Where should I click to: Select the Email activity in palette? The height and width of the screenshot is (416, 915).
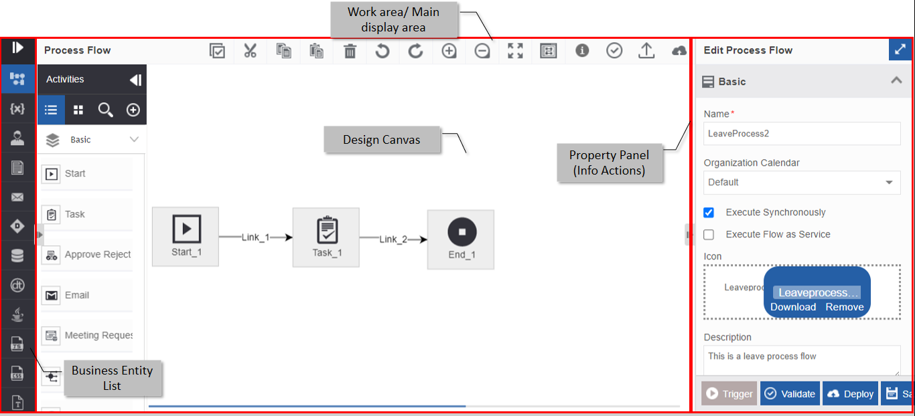pyautogui.click(x=86, y=295)
